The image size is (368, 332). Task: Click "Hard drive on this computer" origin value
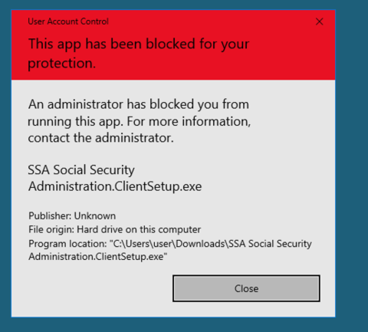tap(139, 229)
